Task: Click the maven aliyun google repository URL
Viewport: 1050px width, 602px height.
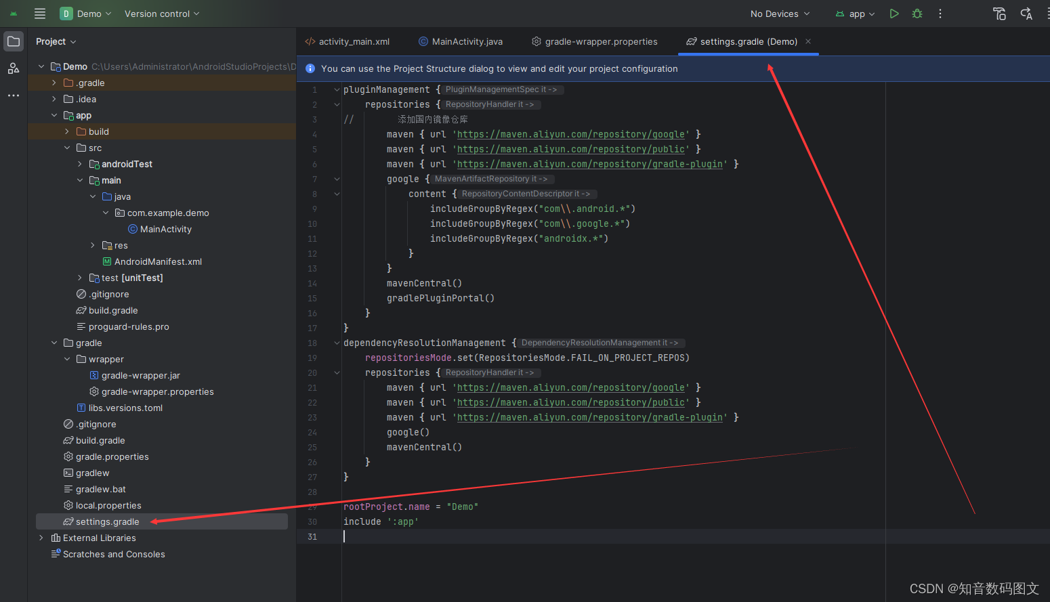Action: pyautogui.click(x=571, y=134)
